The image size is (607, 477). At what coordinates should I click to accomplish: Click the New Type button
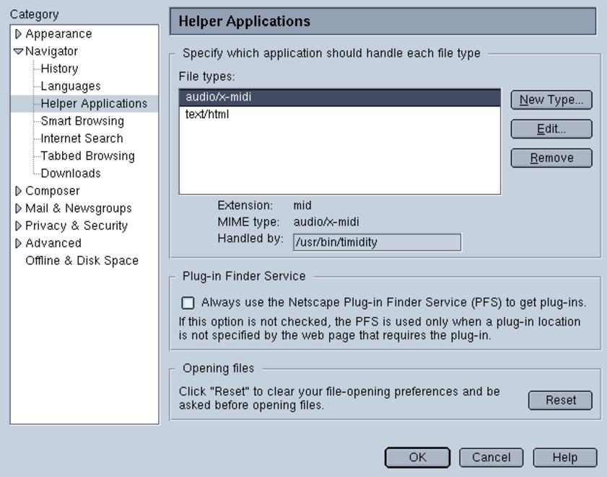click(x=551, y=100)
